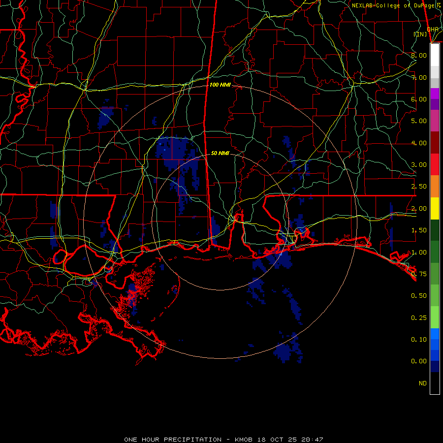Screen dimensions: 443x443
Task: Select the OHA product label
Action: tap(433, 29)
